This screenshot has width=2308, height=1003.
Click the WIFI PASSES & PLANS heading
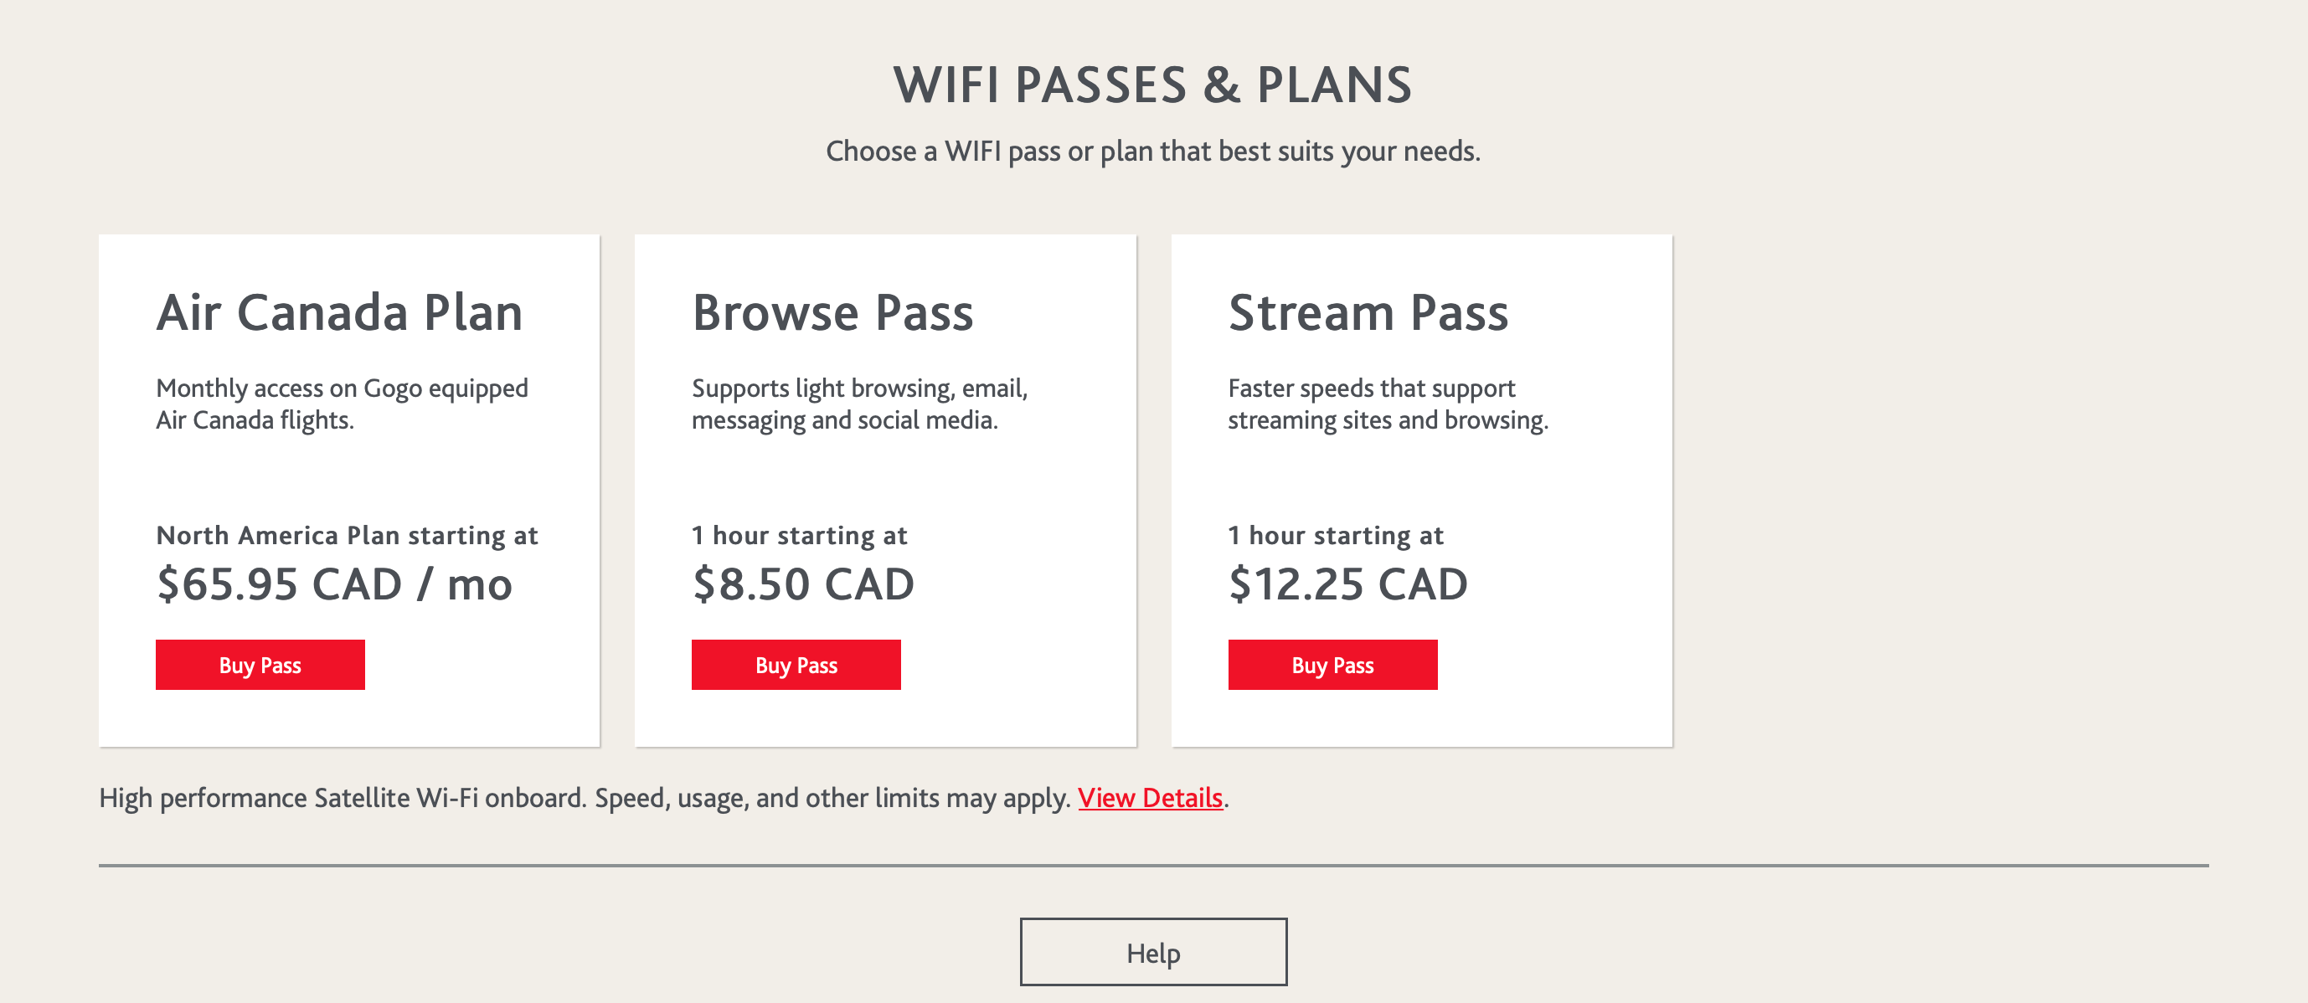(x=1152, y=85)
